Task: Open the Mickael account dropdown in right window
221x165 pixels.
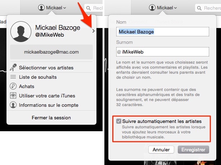Action: click(x=163, y=8)
